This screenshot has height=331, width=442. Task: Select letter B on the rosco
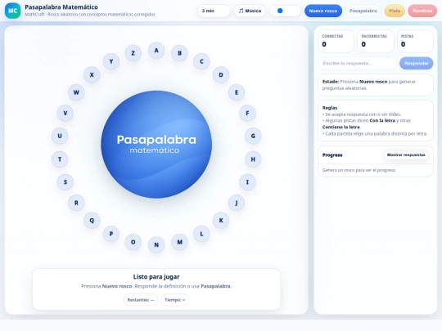[x=179, y=53]
